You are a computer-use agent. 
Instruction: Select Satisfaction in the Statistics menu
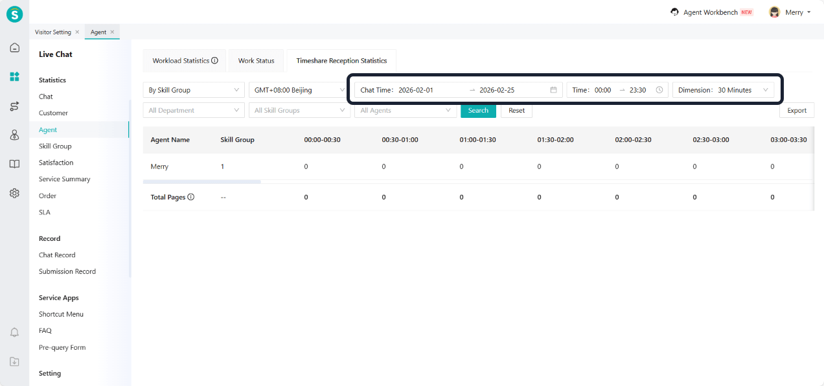tap(56, 163)
